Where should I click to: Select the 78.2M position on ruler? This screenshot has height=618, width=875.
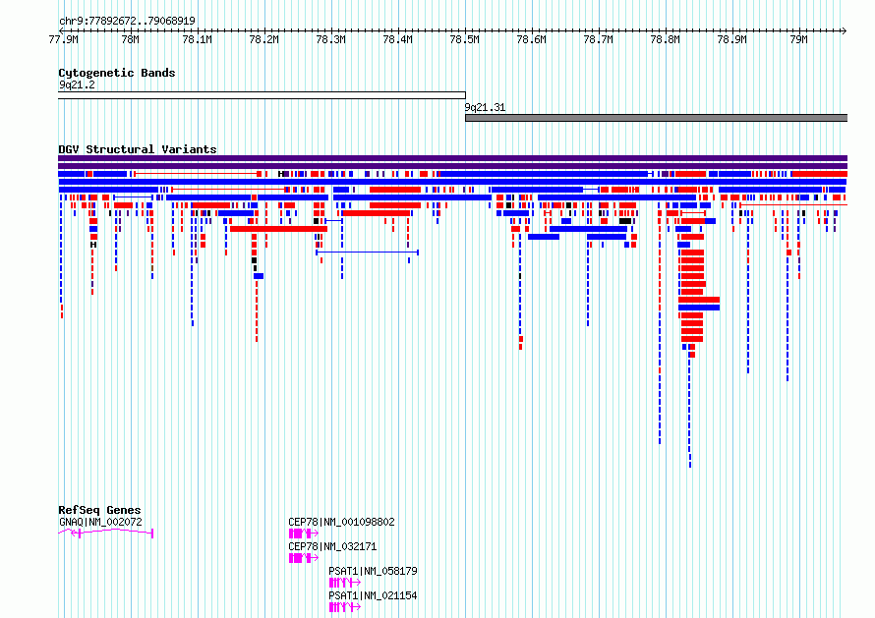click(x=263, y=39)
